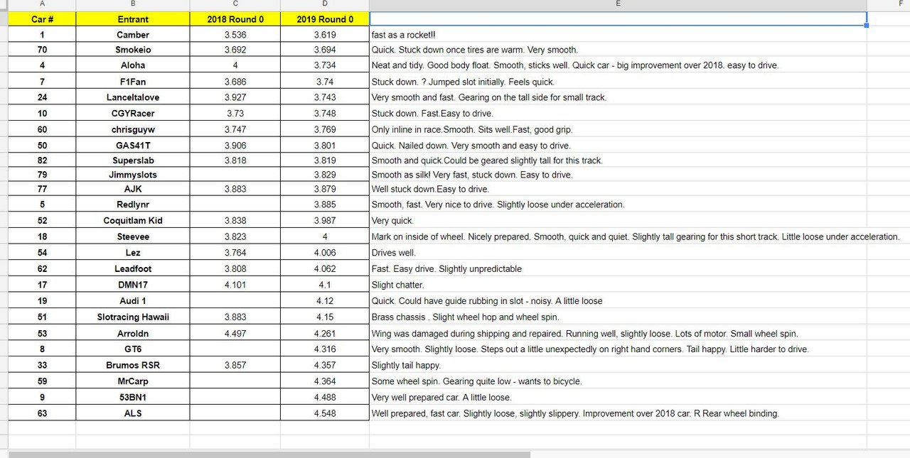Select the entrant cell 'Jimmyslots'
Screen dimensions: 910x458
click(x=133, y=175)
